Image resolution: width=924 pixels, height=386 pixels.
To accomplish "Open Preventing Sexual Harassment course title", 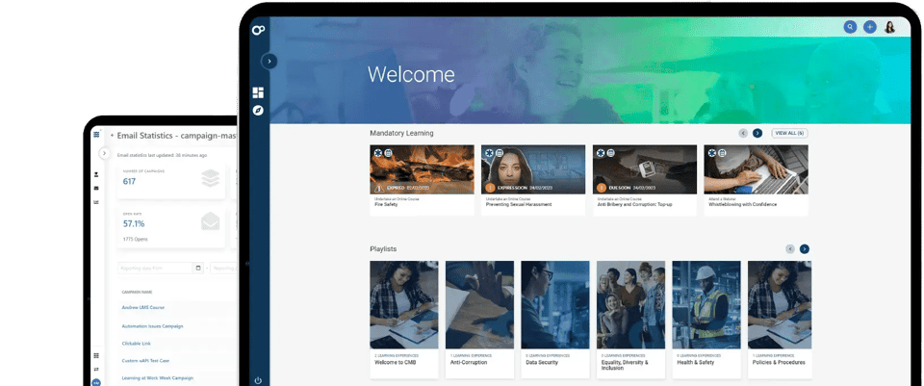I will coord(519,204).
